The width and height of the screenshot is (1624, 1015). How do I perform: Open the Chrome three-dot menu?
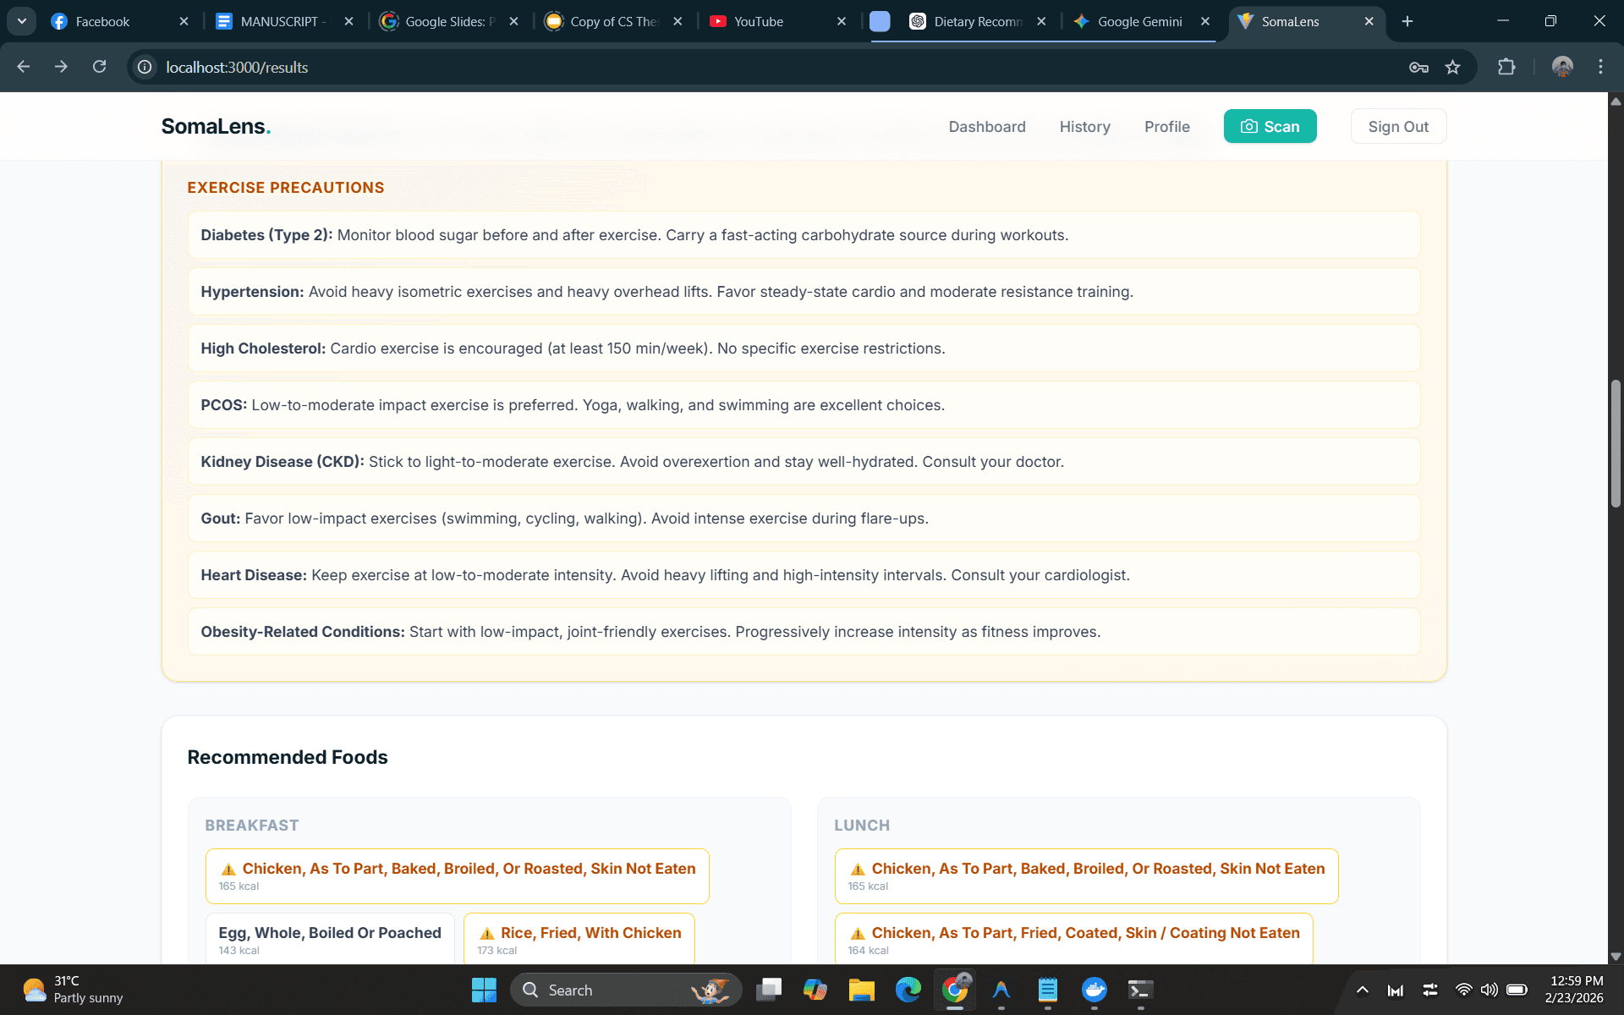[x=1600, y=67]
